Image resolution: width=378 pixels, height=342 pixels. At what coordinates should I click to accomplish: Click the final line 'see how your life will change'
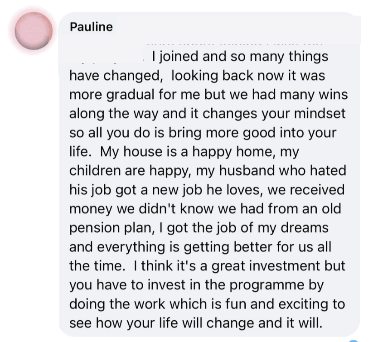click(x=194, y=323)
